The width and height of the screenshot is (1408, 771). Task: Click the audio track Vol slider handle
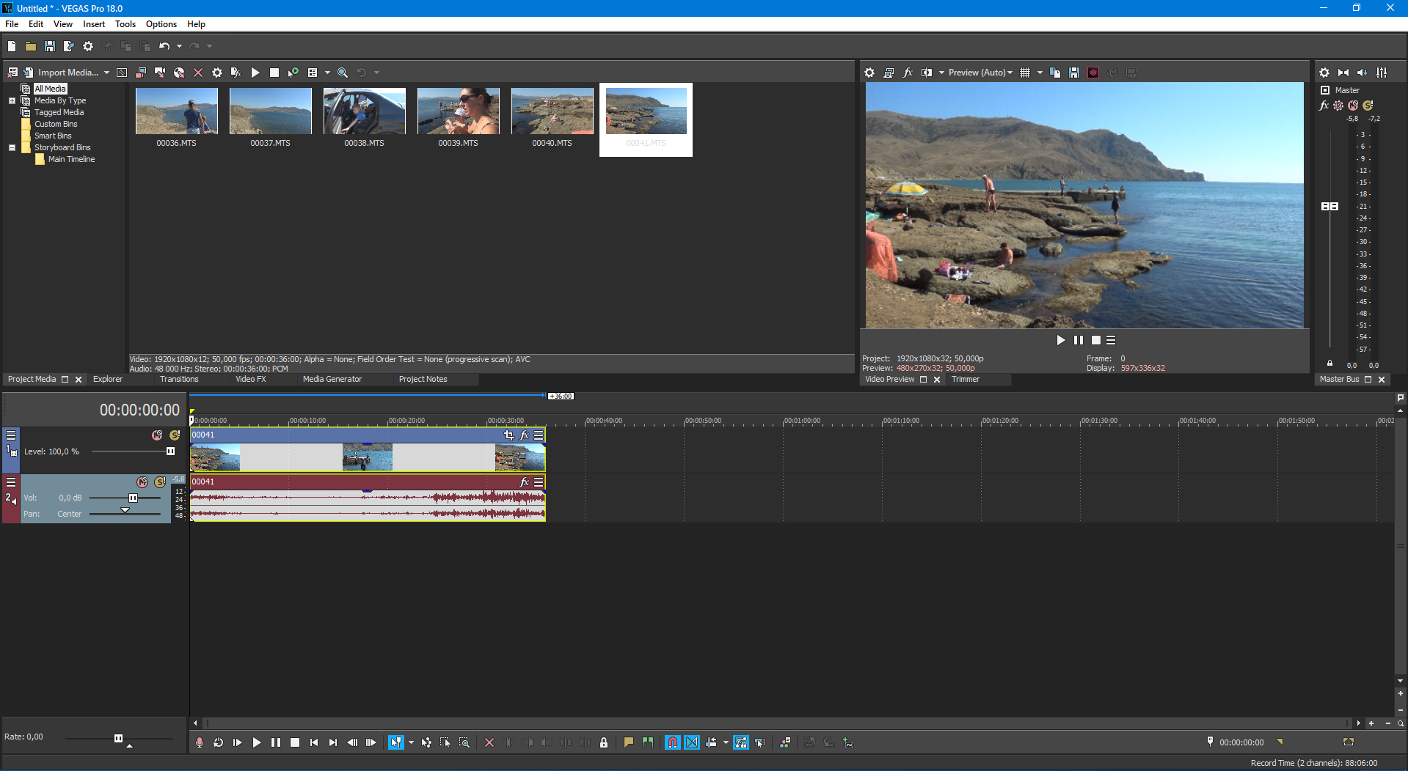tap(133, 498)
